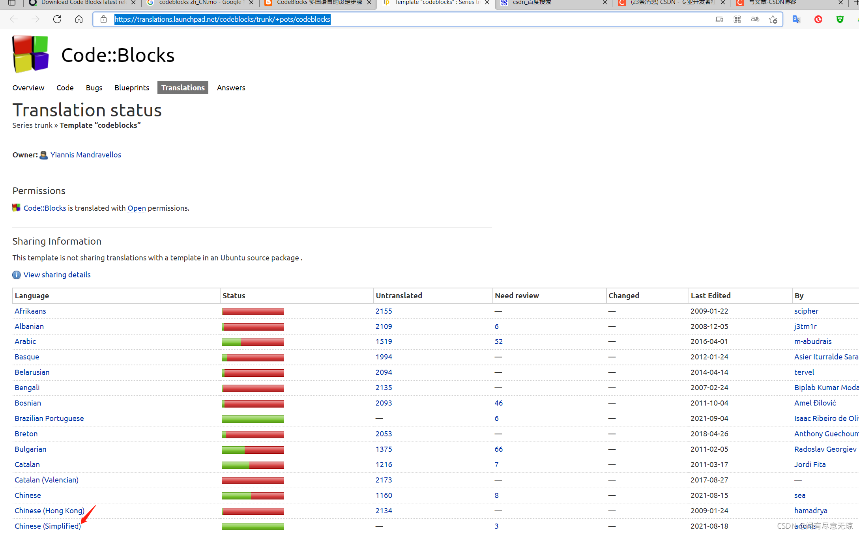The width and height of the screenshot is (859, 533).
Task: Open Google Translate extension
Action: coord(796,19)
